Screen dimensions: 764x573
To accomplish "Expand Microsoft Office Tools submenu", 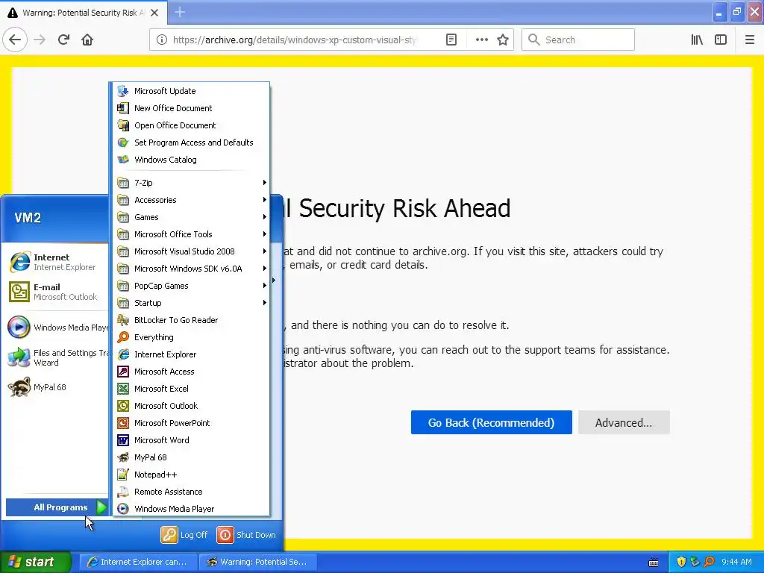I will [x=191, y=234].
